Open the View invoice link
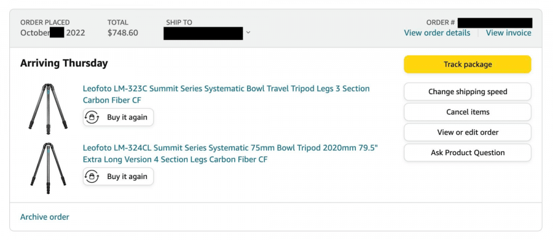 tap(508, 33)
